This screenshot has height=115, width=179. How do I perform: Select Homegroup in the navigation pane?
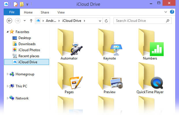(x=25, y=74)
